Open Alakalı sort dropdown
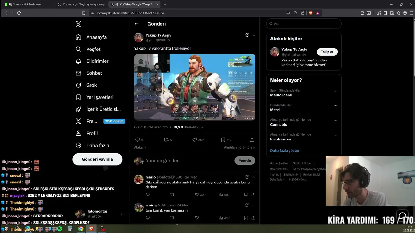The width and height of the screenshot is (415, 233). 141,148
